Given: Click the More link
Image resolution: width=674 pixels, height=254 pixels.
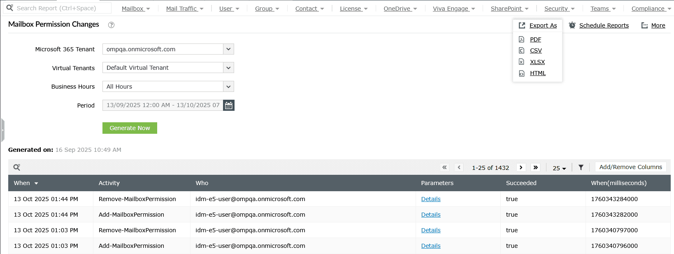Looking at the screenshot, I should pos(658,25).
